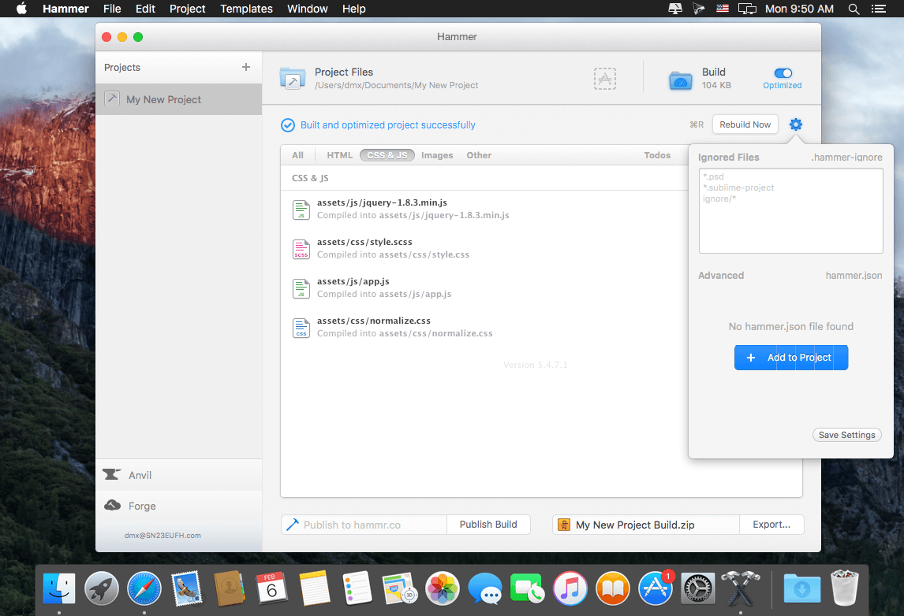This screenshot has height=616, width=904.
Task: Select the CSS & JS tab
Action: point(387,155)
